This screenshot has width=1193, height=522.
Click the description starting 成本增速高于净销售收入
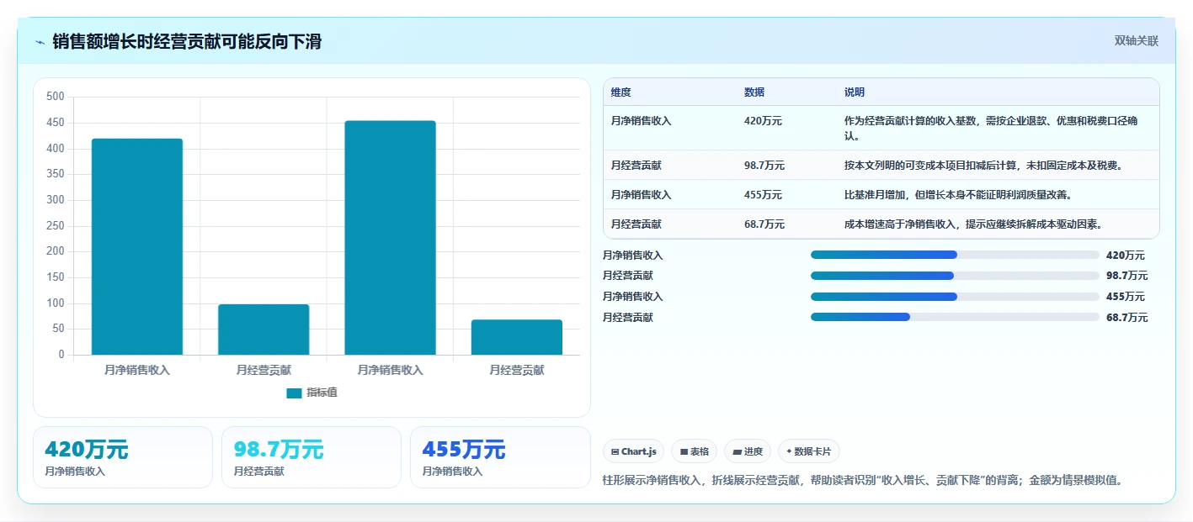click(x=973, y=224)
